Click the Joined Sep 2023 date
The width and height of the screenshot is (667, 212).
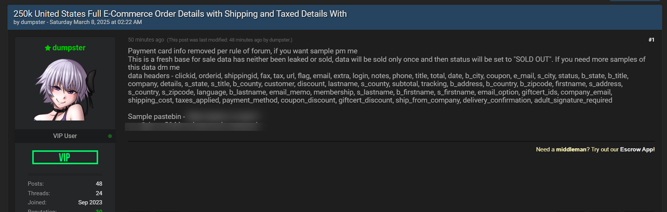point(90,202)
